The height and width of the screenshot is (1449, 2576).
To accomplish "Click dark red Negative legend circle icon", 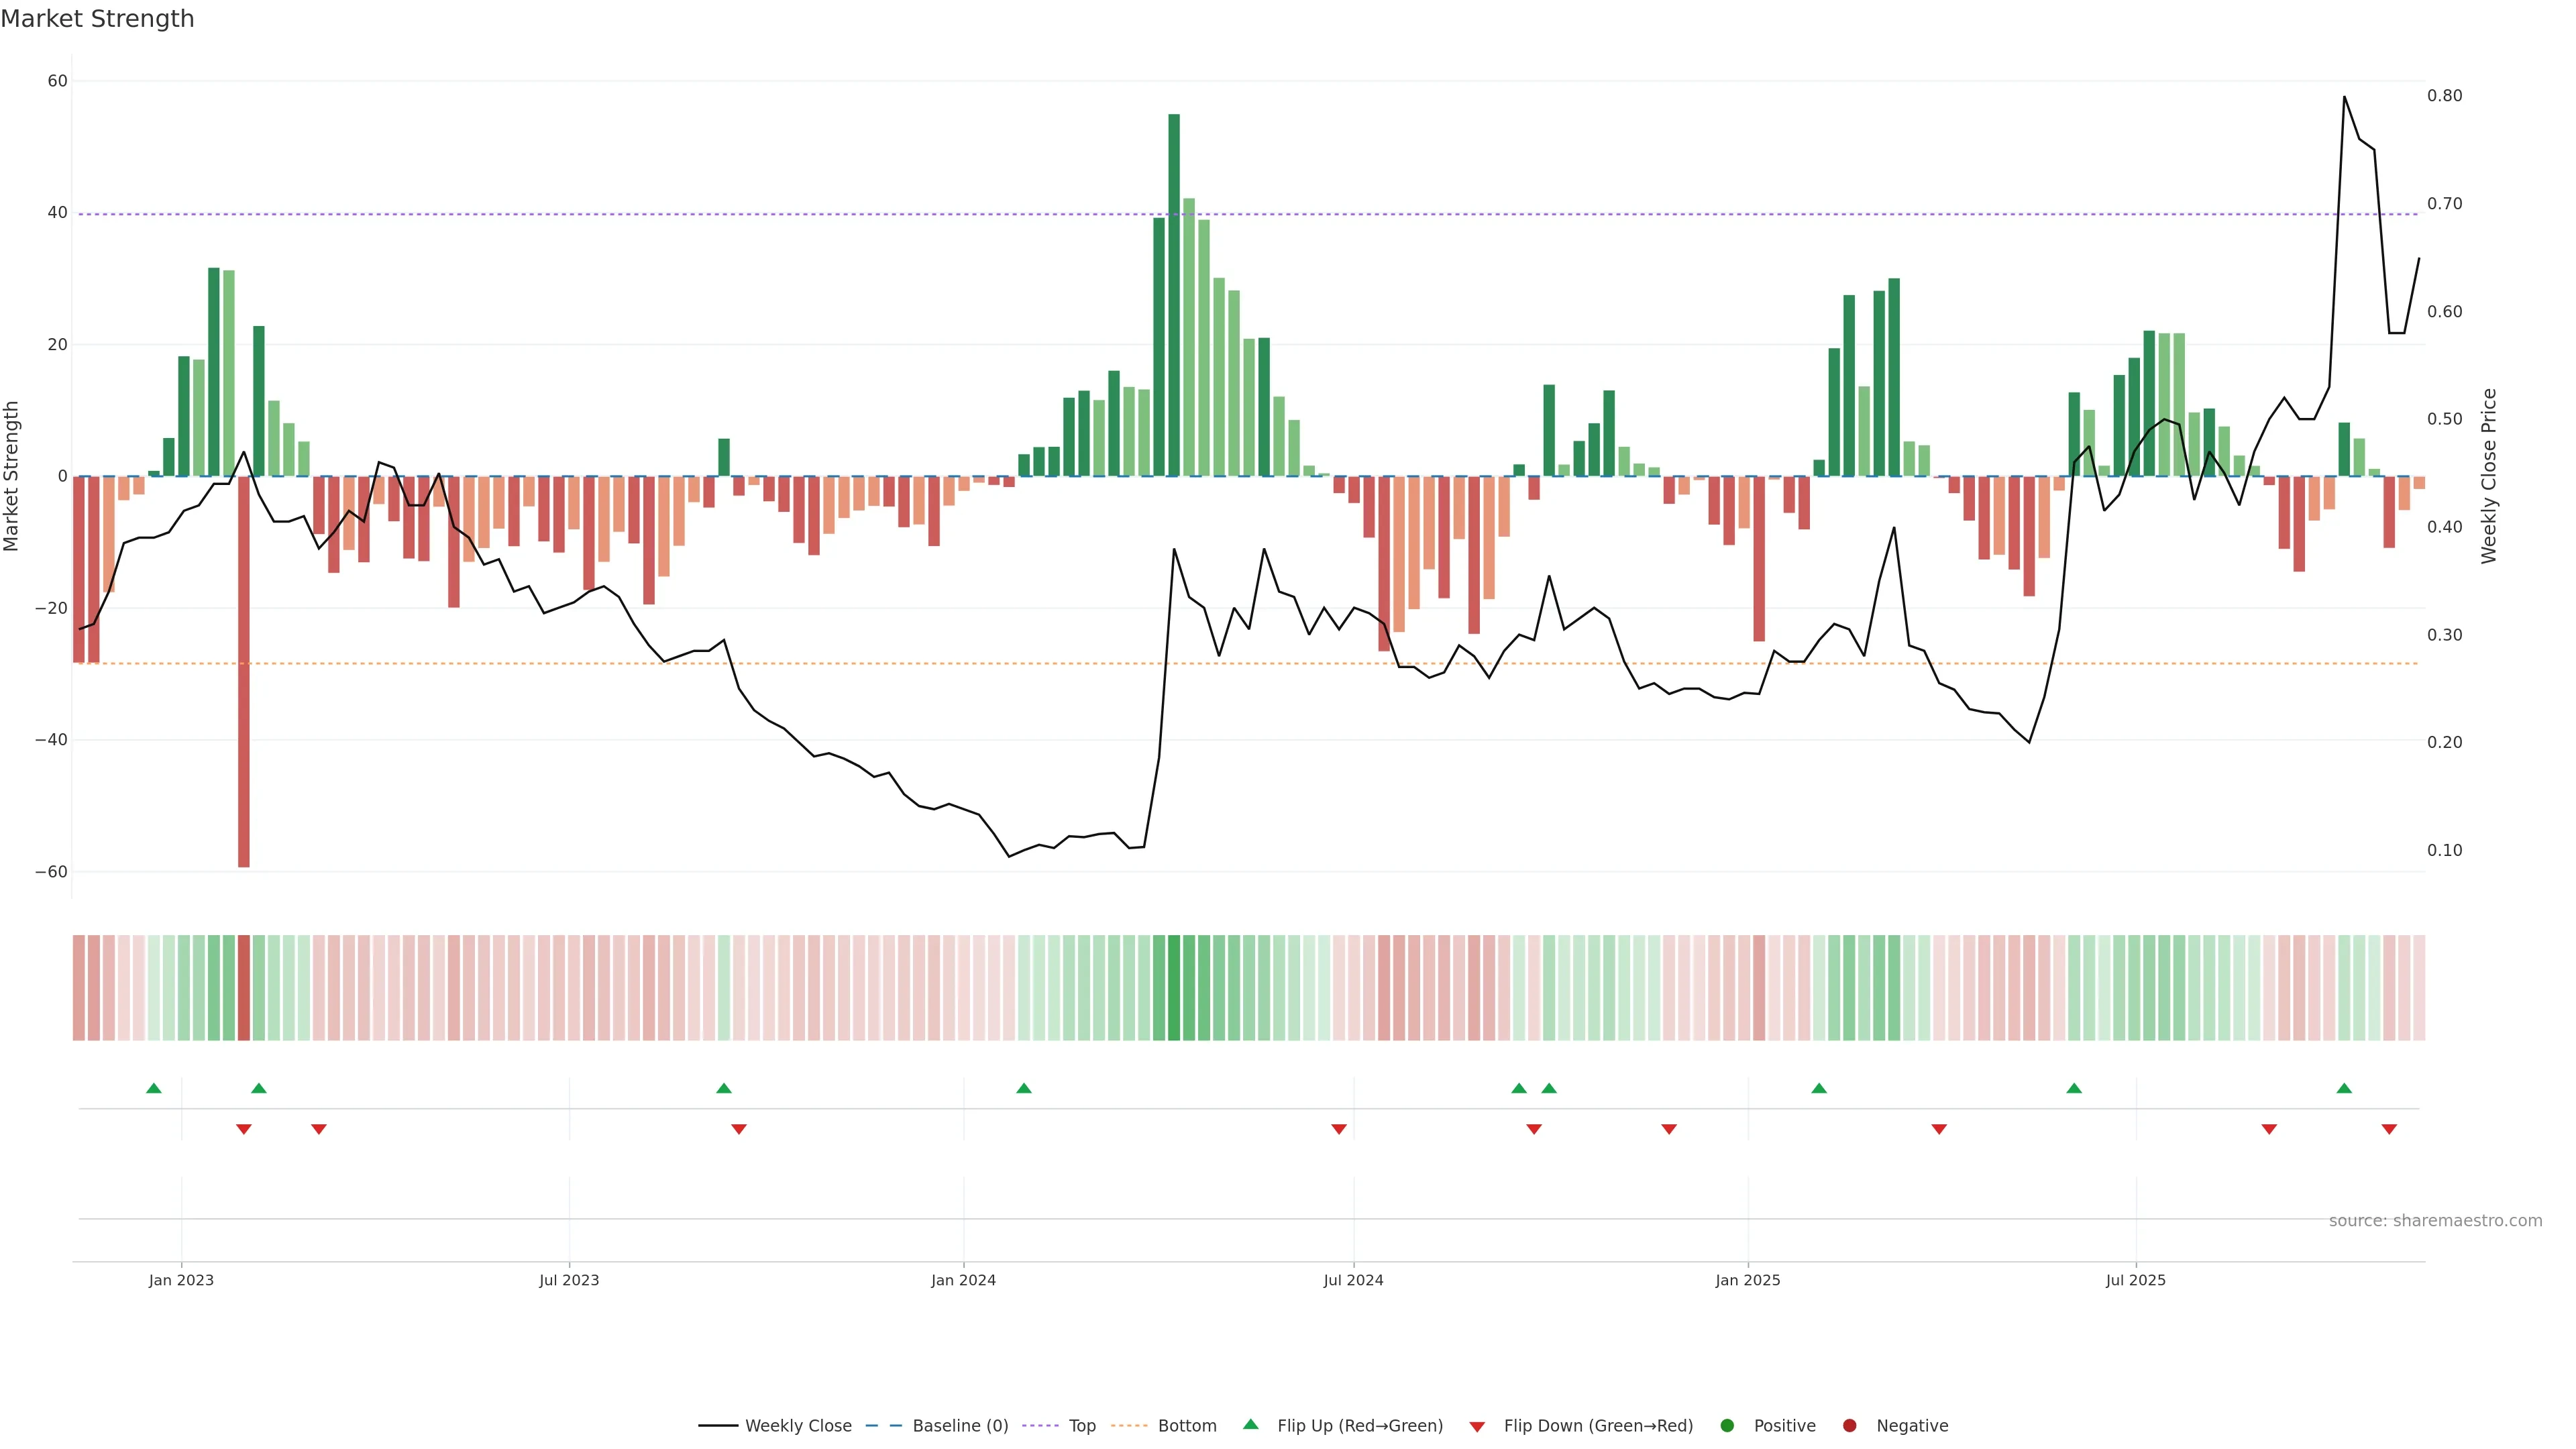I will coord(1849,1426).
